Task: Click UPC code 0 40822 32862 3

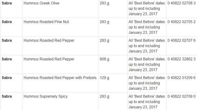Action: [182, 59]
